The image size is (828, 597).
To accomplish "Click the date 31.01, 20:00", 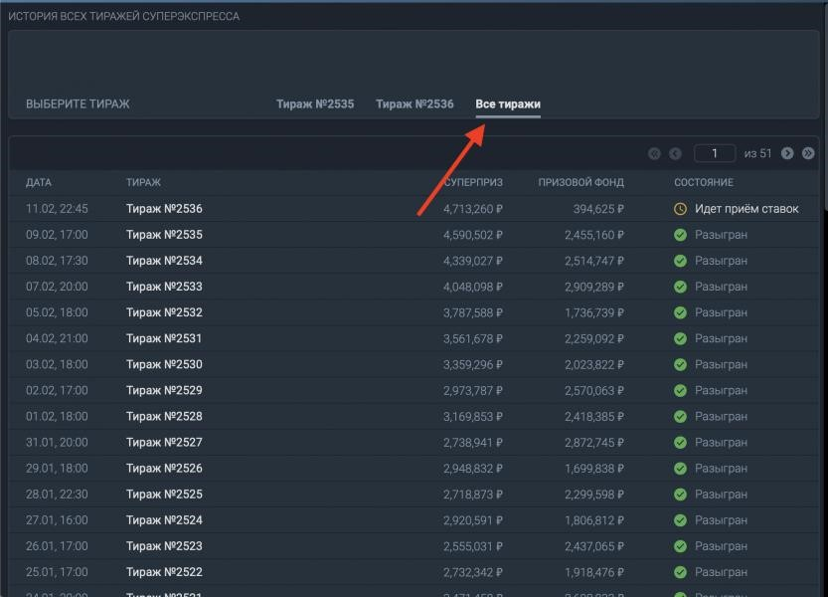I will [x=57, y=442].
